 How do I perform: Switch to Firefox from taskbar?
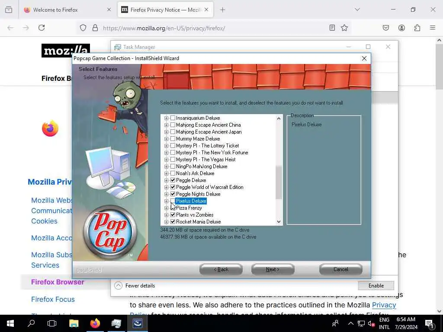[95, 323]
